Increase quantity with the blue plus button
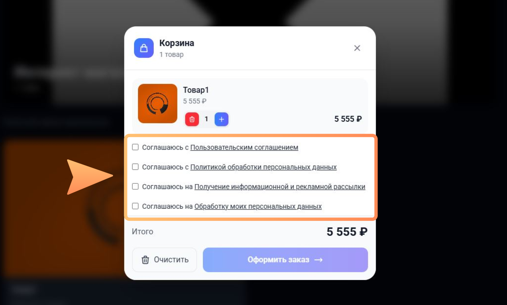This screenshot has width=507, height=305. pyautogui.click(x=222, y=119)
